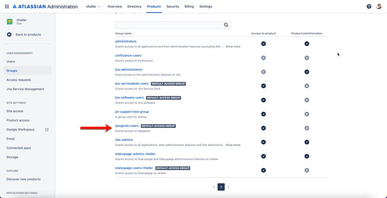
Task: Click statuspage-admins-nhaller Product administration check icon
Action: click(x=306, y=156)
